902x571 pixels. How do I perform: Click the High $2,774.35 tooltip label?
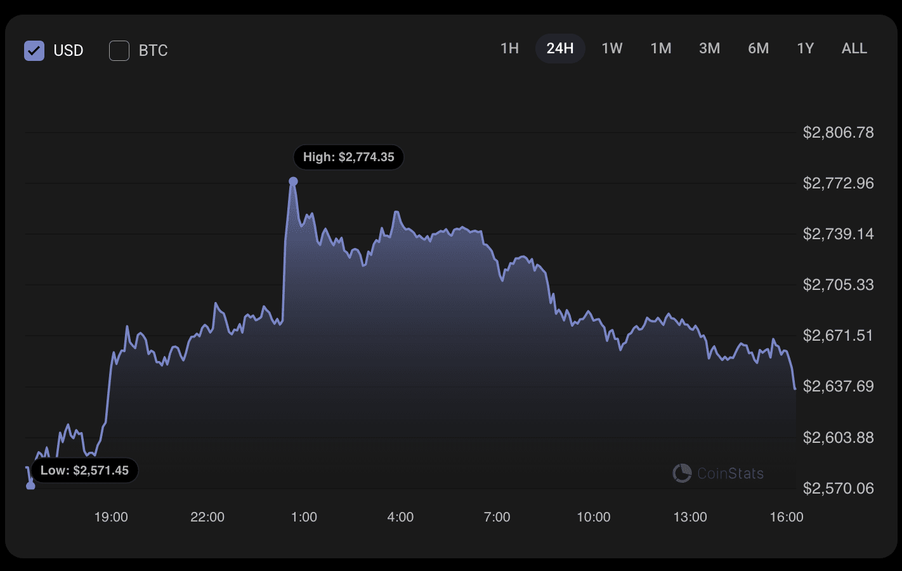pos(349,157)
